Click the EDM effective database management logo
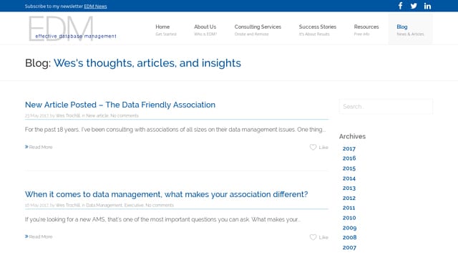The image size is (458, 258). (x=72, y=29)
